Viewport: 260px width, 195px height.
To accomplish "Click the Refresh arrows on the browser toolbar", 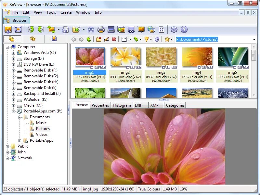I will [x=157, y=39].
